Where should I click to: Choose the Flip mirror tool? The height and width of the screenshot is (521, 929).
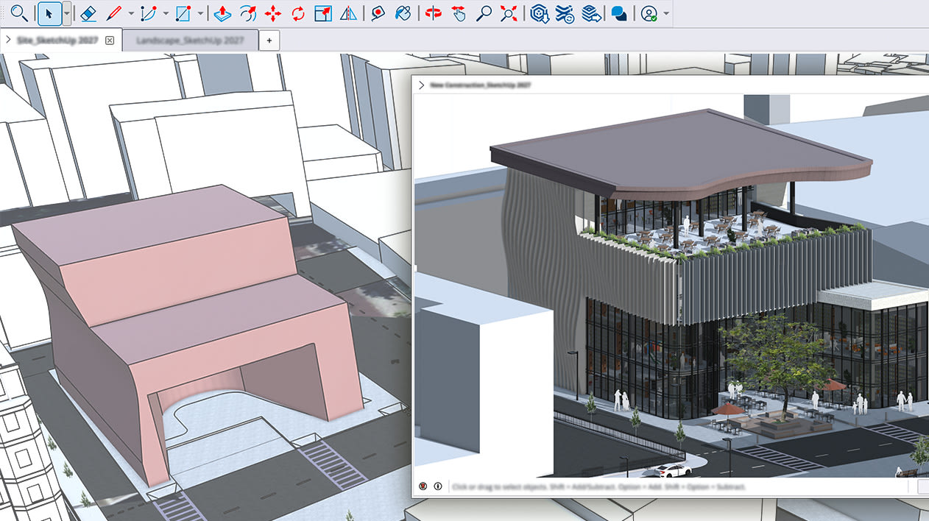tap(347, 13)
